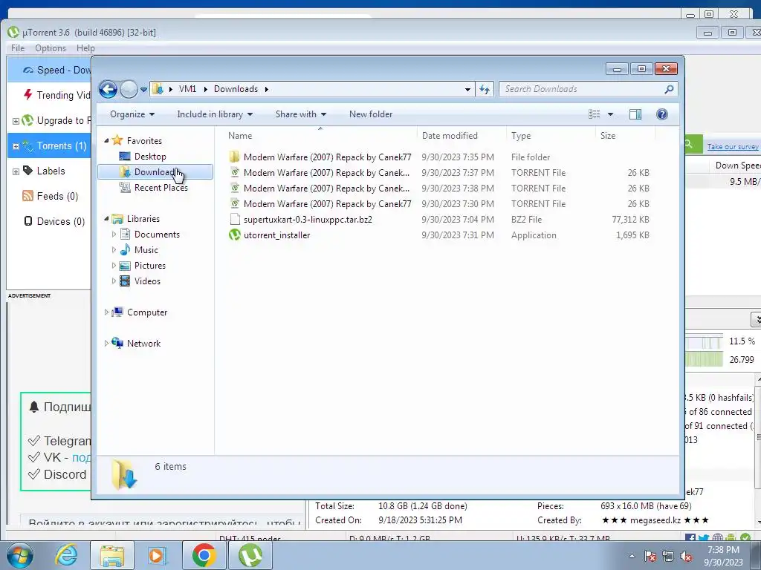Sort files by Size column

[625, 136]
